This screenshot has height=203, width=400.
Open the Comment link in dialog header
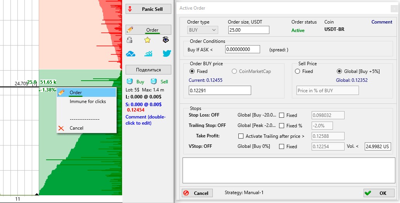(x=381, y=22)
